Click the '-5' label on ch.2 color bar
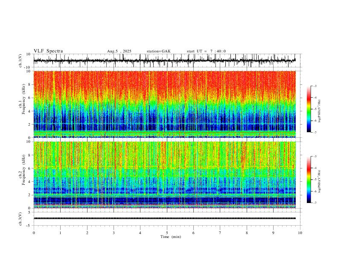The image size is (338, 261). (315, 180)
